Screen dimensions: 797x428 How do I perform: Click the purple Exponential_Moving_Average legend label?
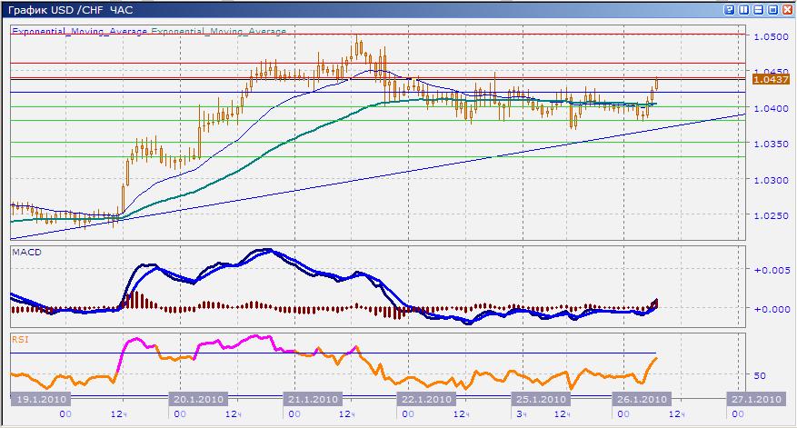click(x=79, y=31)
